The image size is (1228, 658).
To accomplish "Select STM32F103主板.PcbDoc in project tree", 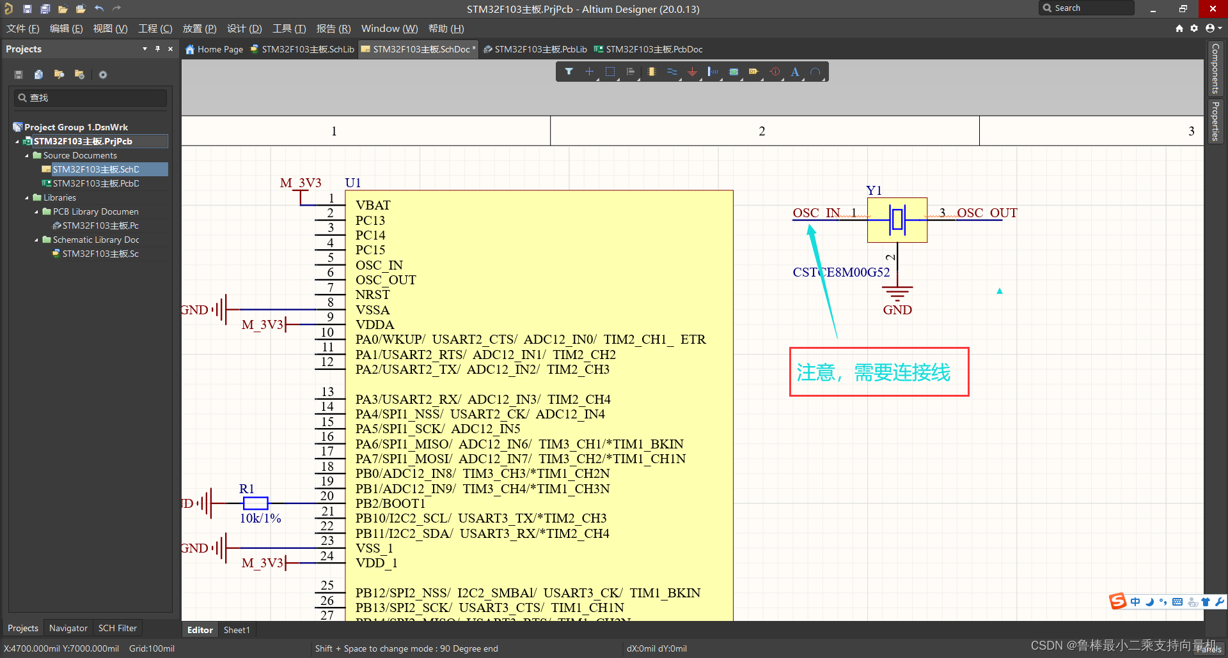I will [x=96, y=184].
